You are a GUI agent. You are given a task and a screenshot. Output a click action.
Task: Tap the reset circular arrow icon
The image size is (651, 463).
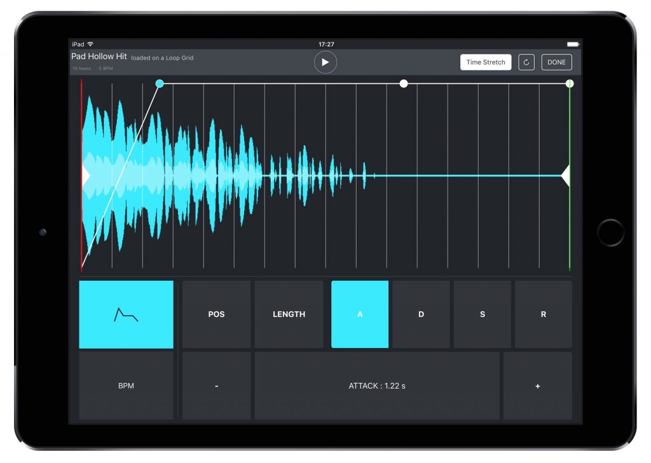click(x=526, y=62)
